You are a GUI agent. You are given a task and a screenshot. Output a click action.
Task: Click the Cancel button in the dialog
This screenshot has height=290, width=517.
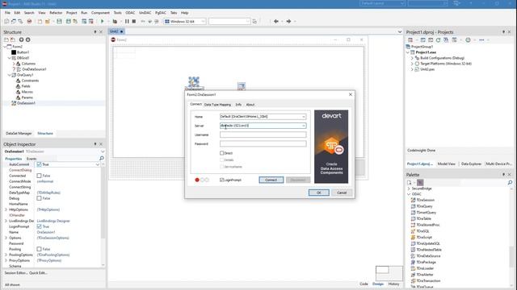click(342, 193)
